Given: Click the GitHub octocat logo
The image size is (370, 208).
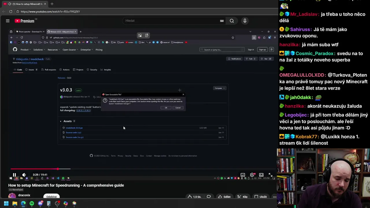Looking at the screenshot, I should (15, 49).
